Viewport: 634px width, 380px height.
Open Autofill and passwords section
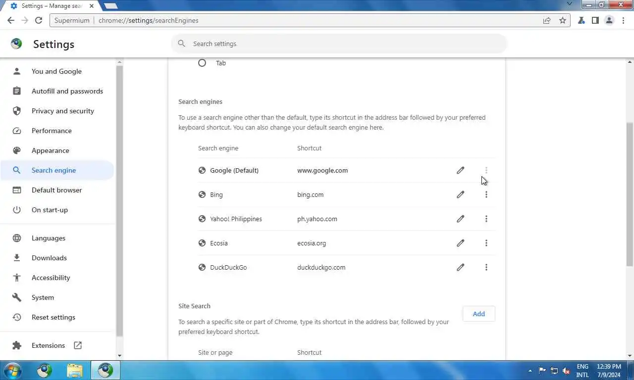[57, 91]
